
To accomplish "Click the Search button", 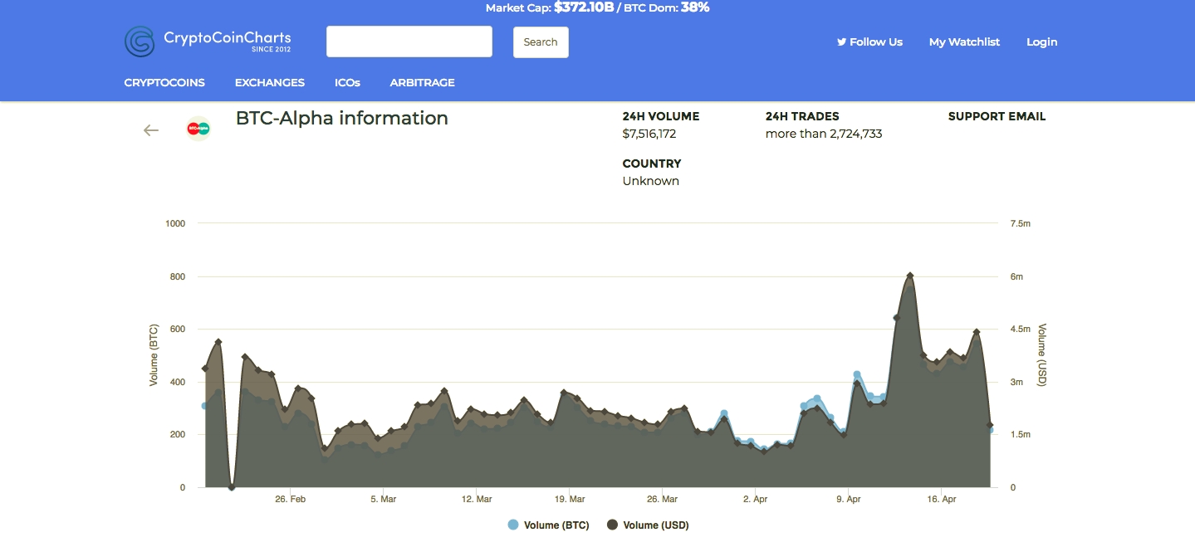I will click(541, 42).
